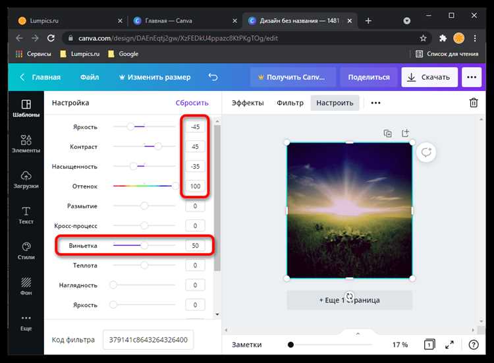Click the undo arrow in Canva header

tap(213, 77)
